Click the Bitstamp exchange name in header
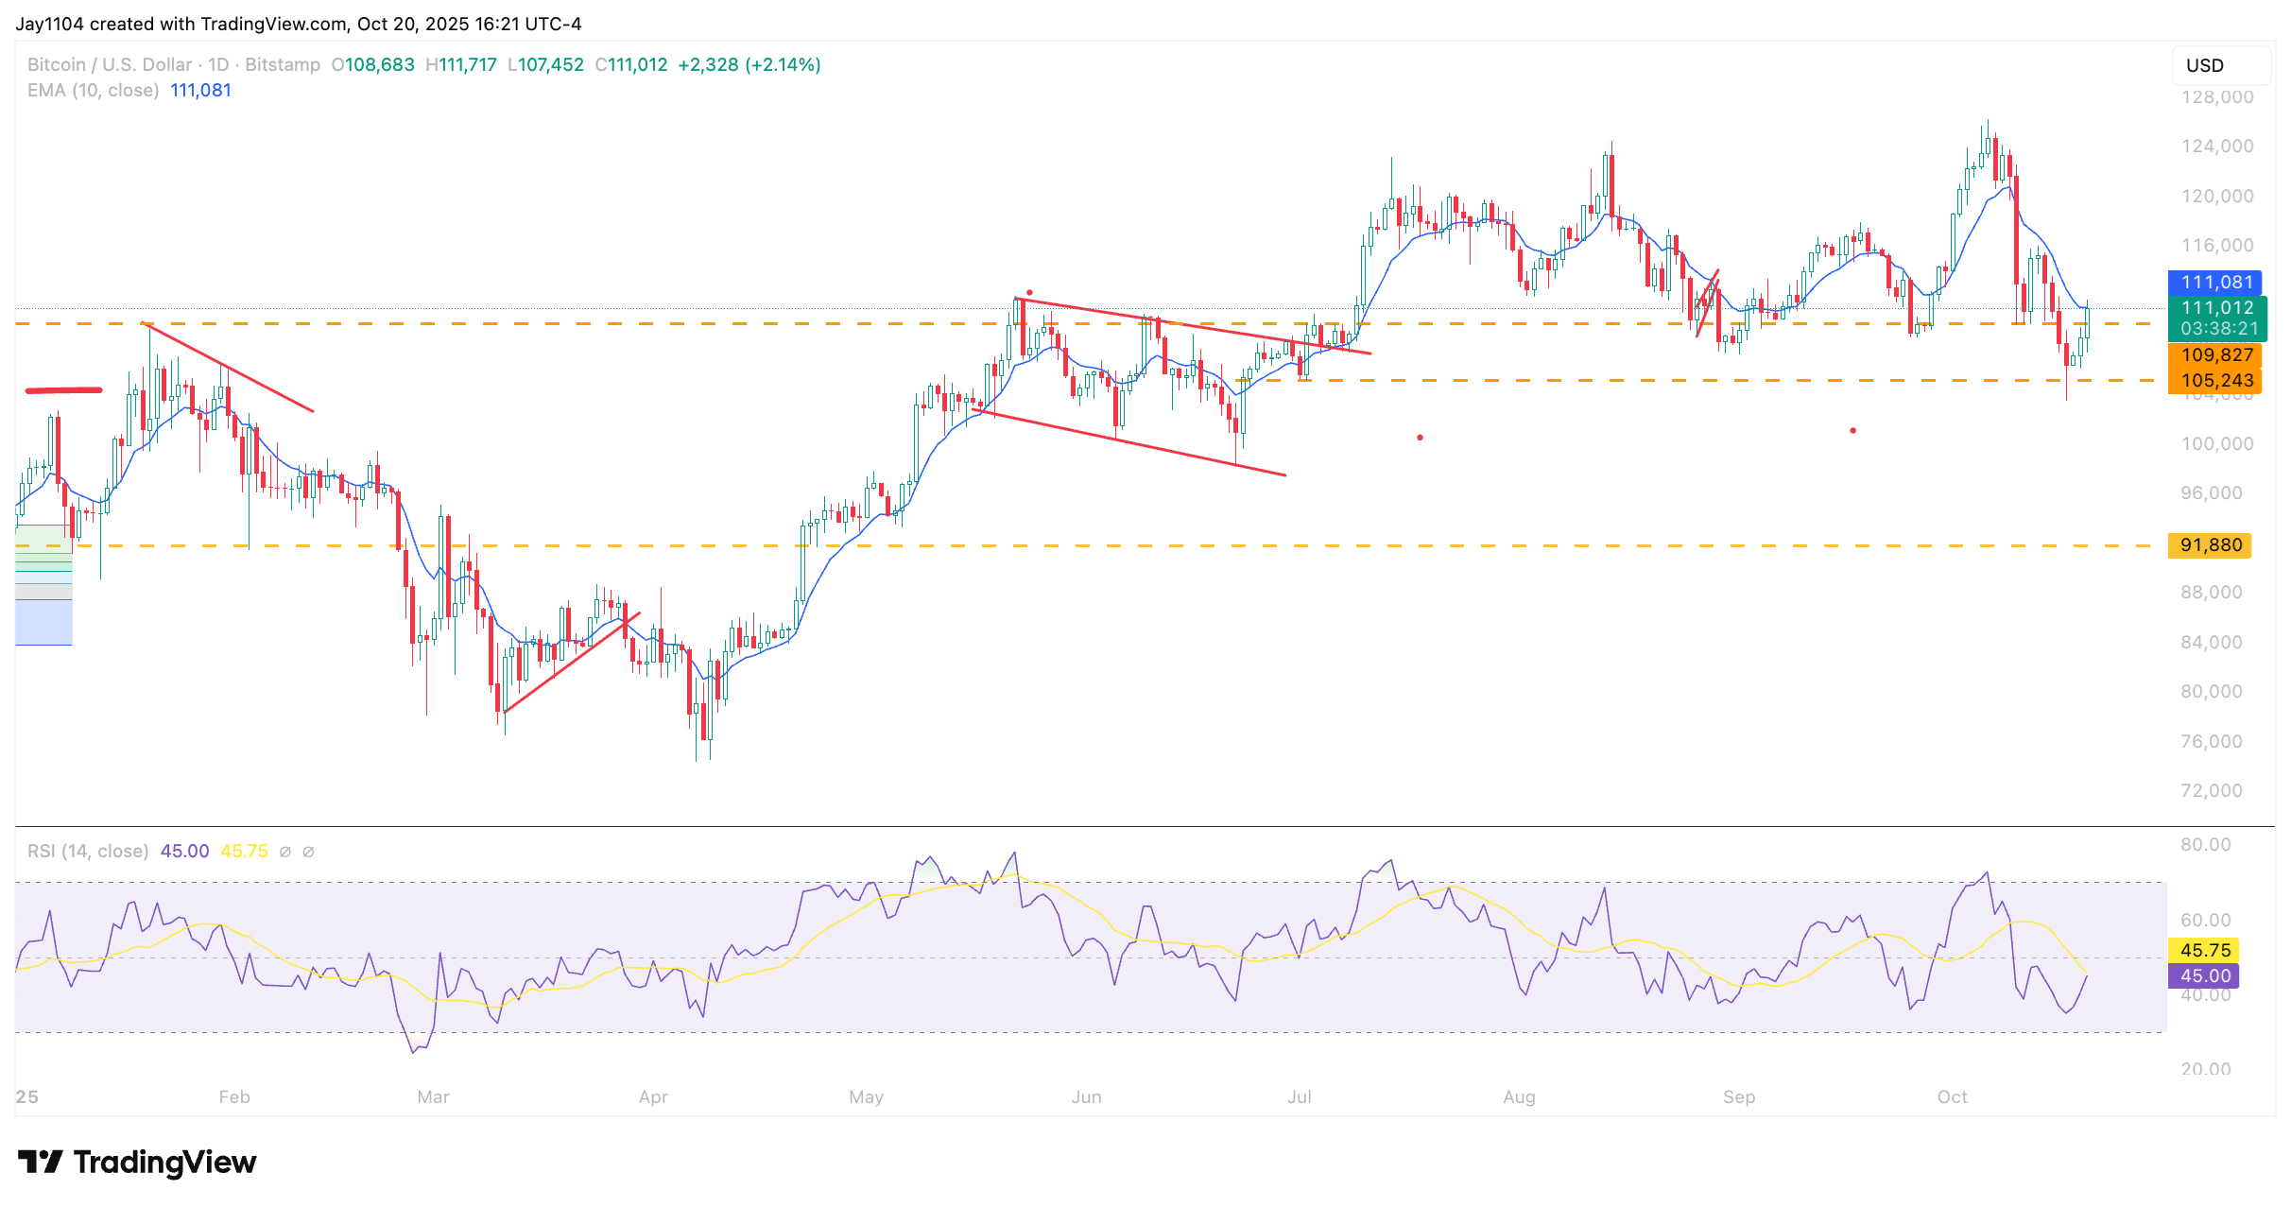Screen dimensions: 2291x1207 click(x=283, y=64)
